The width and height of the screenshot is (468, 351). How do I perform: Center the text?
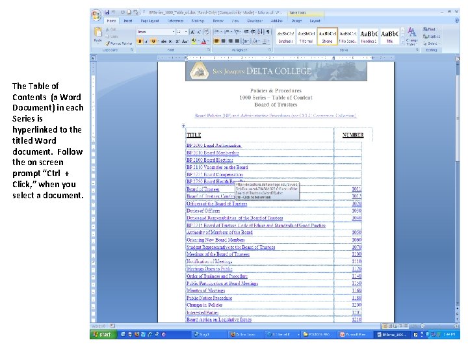[223, 41]
